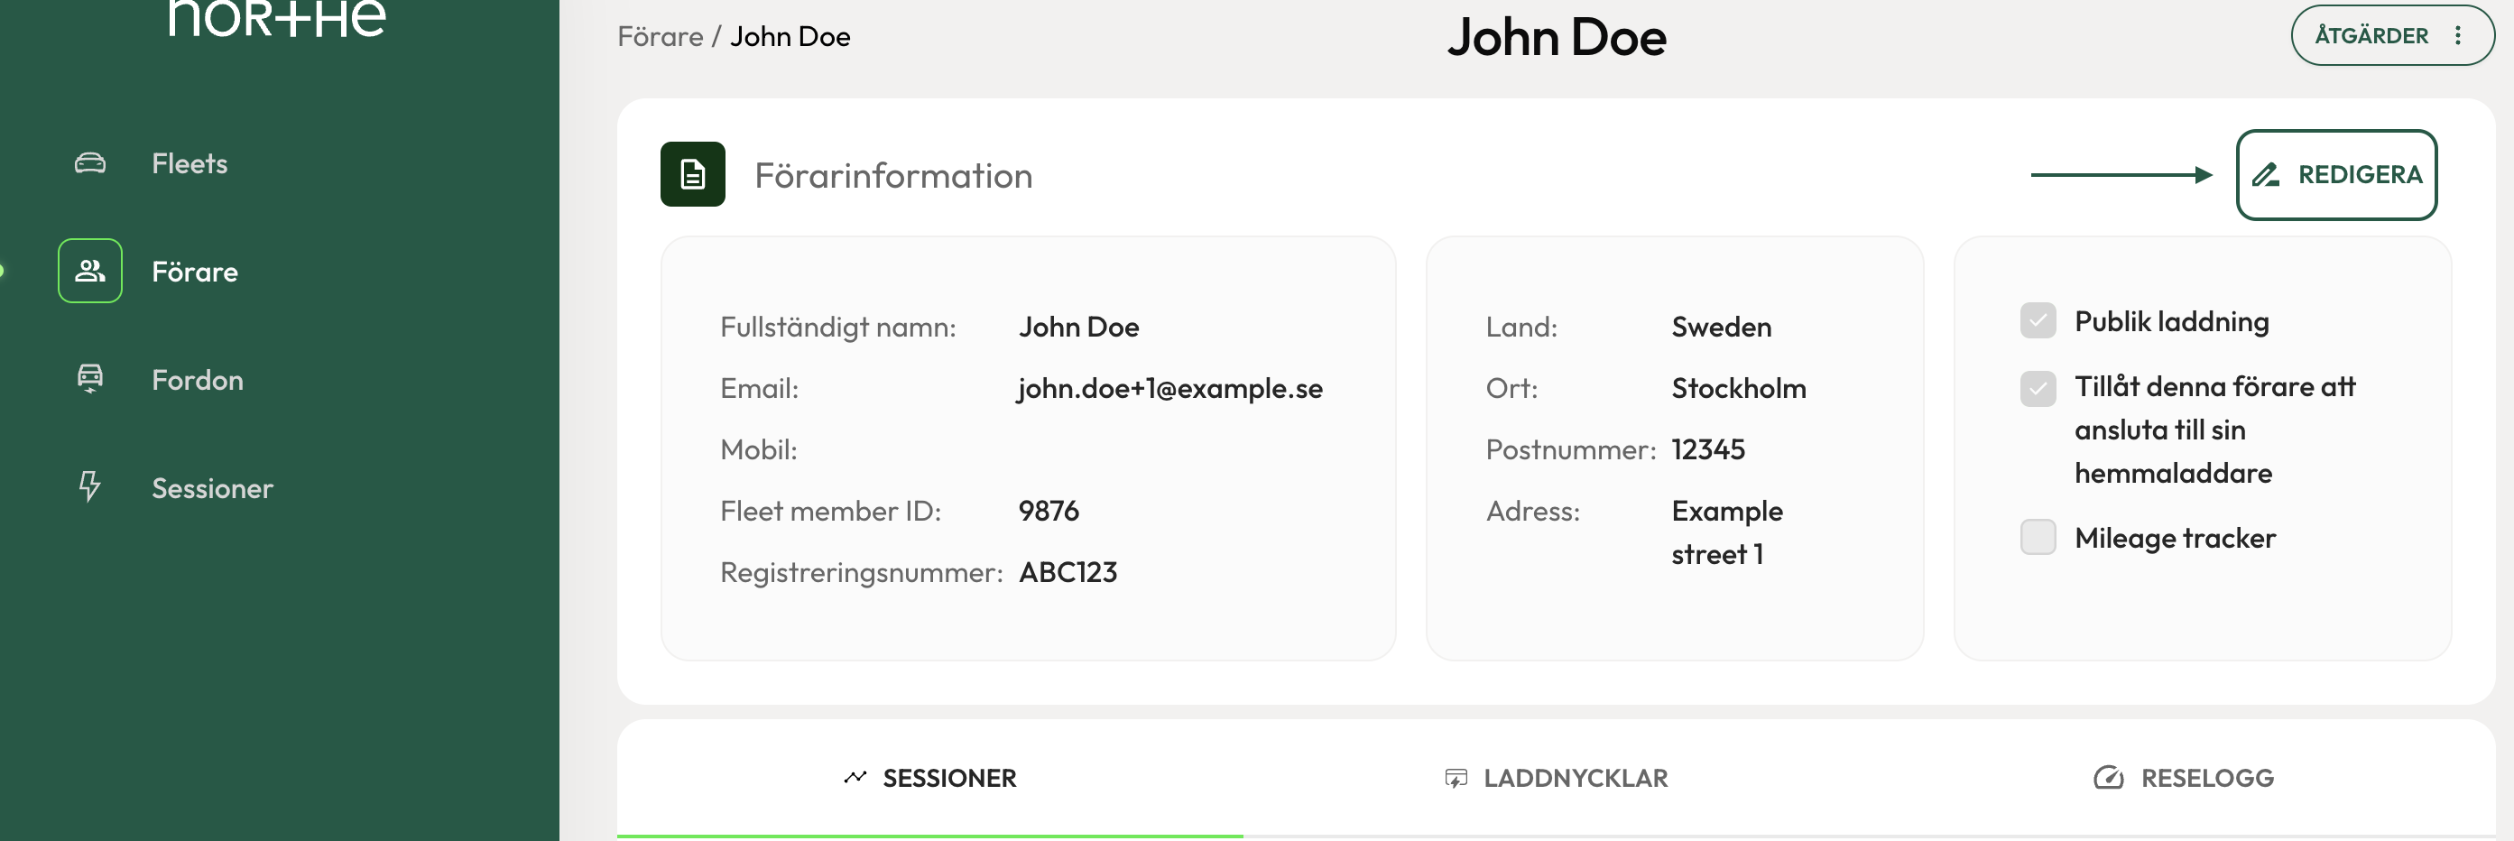Click the Sessioner chart line icon
The image size is (2514, 841).
tap(855, 778)
